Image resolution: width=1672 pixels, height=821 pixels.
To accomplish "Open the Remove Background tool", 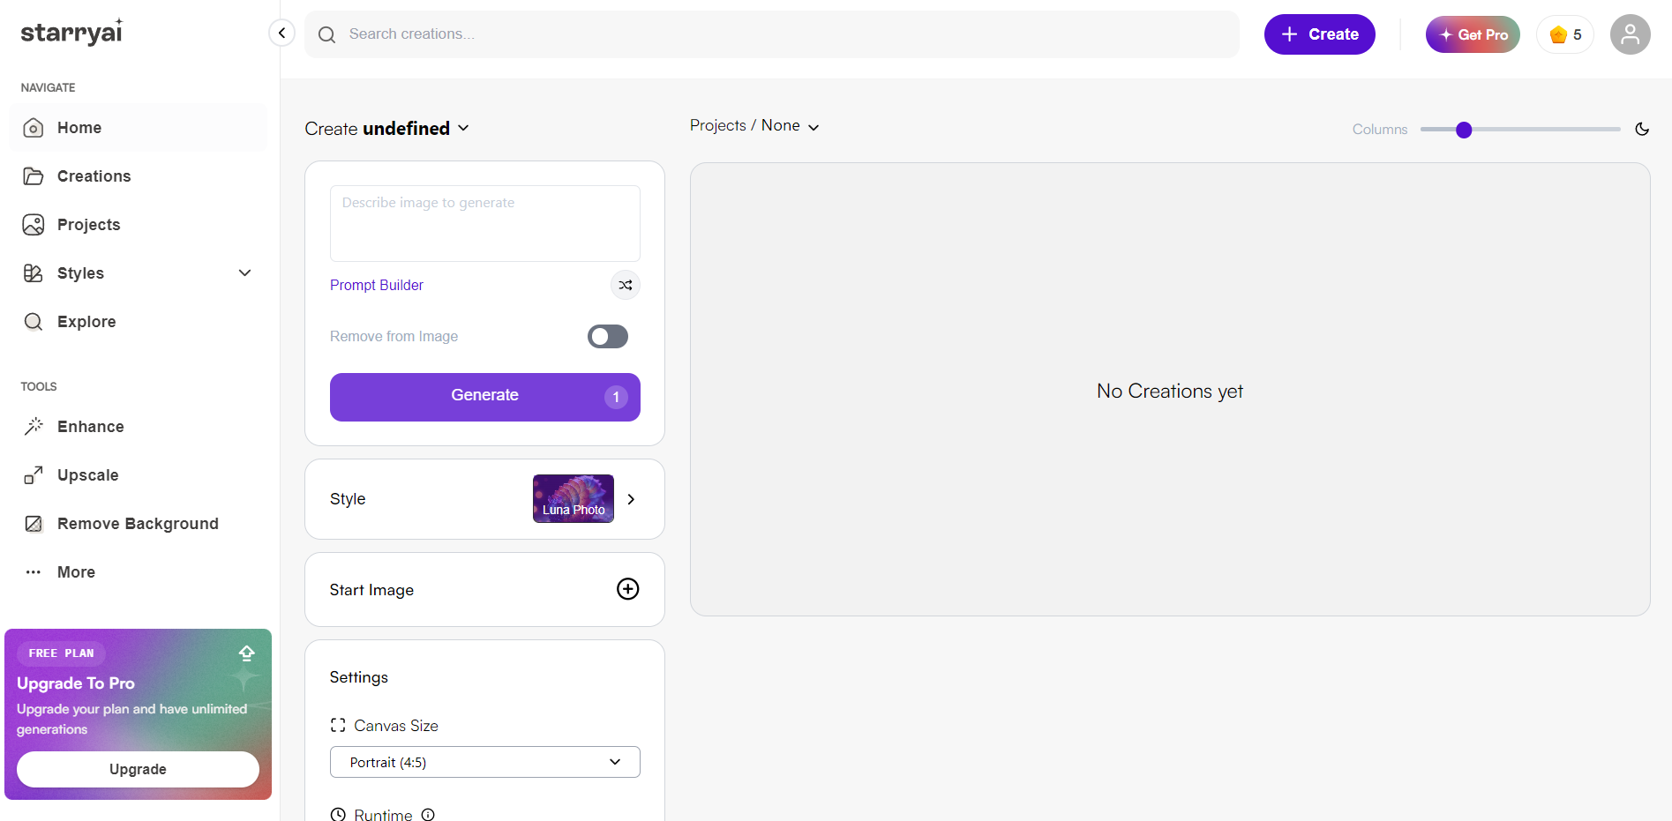I will tap(137, 524).
